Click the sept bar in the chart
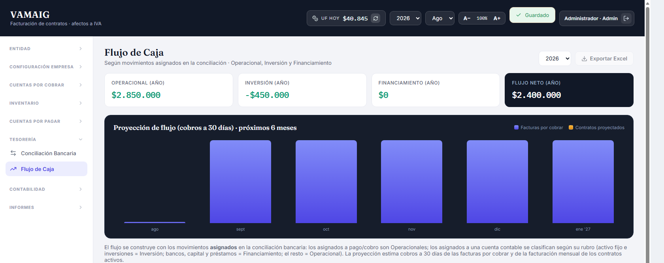The image size is (664, 263). click(x=240, y=182)
